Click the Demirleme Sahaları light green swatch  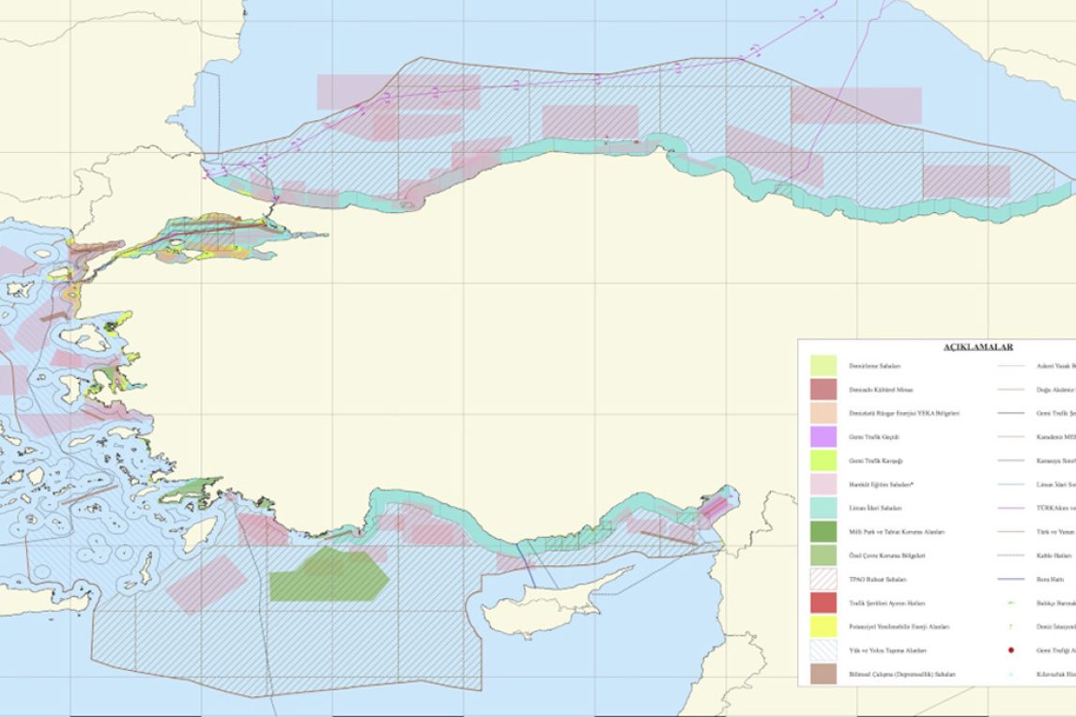[822, 365]
